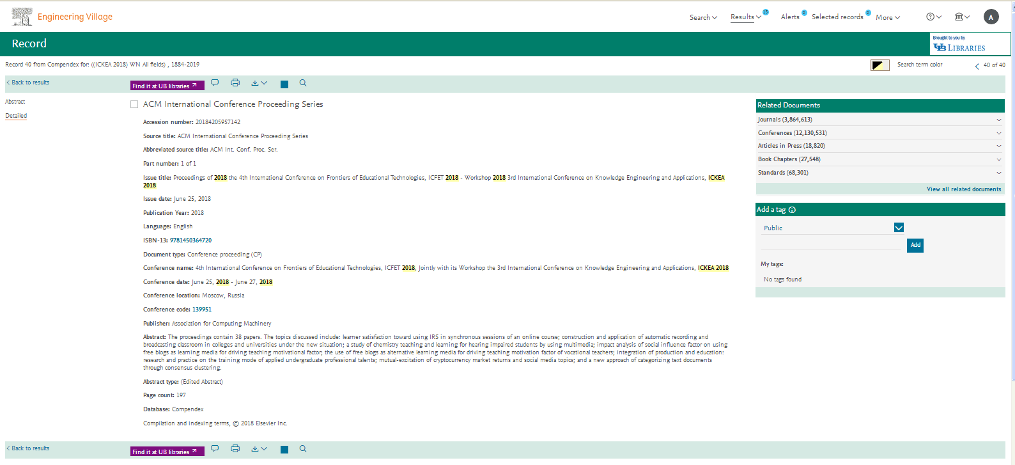Click the magnifier icon in top toolbar
Viewport: 1015px width, 465px height.
303,83
